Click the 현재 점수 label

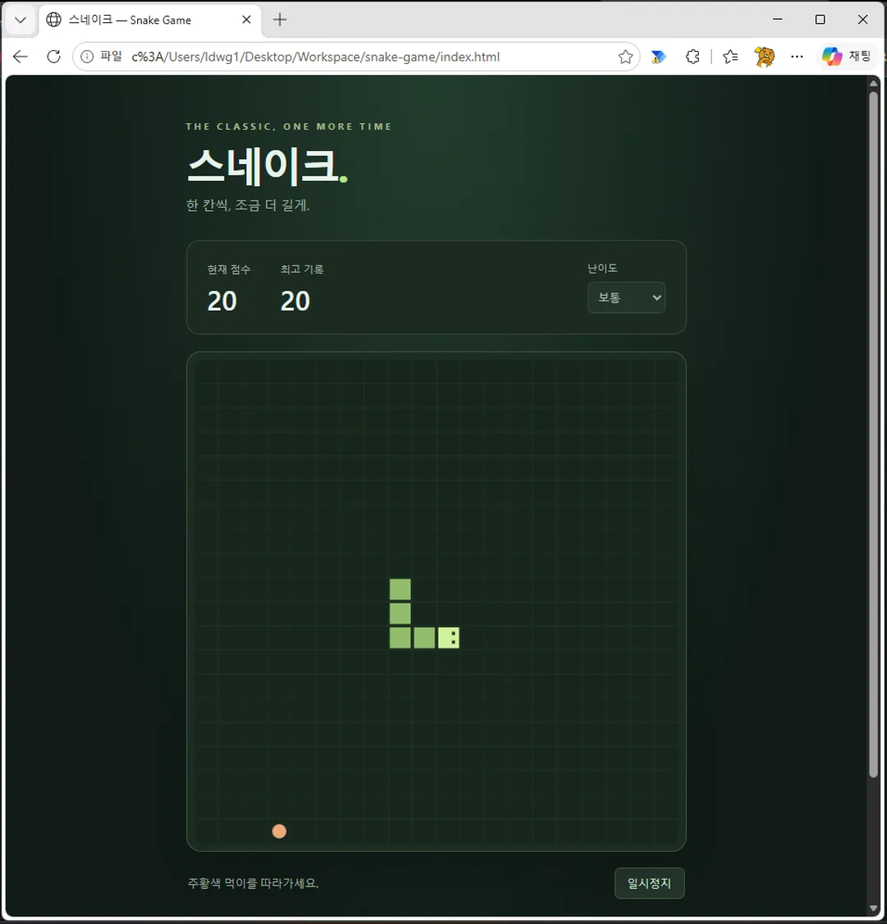coord(228,269)
